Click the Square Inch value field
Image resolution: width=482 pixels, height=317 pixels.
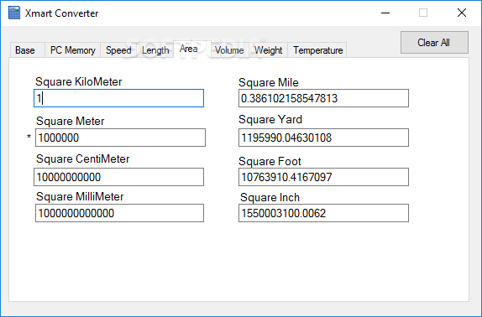tap(323, 213)
